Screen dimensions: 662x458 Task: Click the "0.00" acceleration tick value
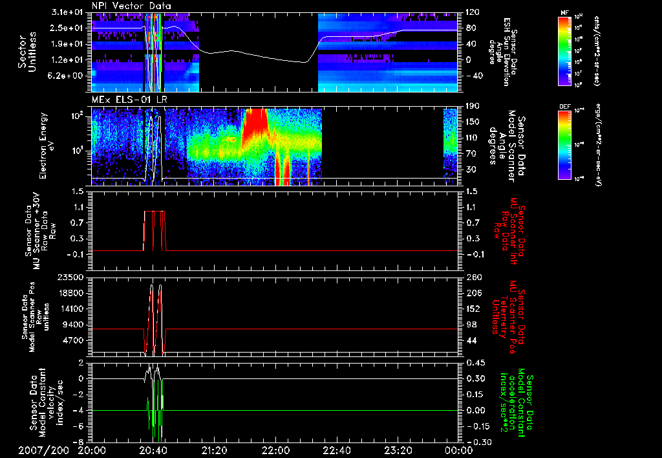475,410
